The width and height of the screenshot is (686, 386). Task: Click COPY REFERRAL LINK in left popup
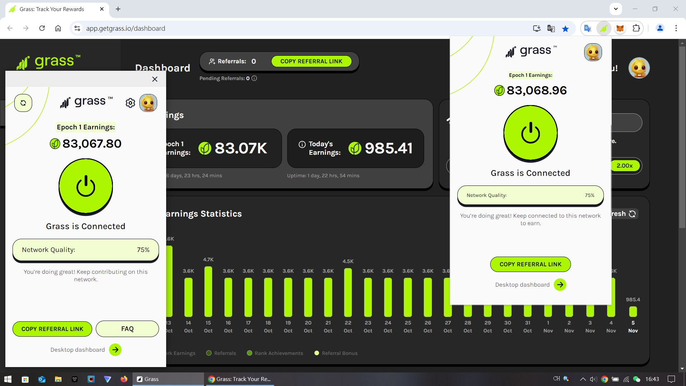point(52,329)
